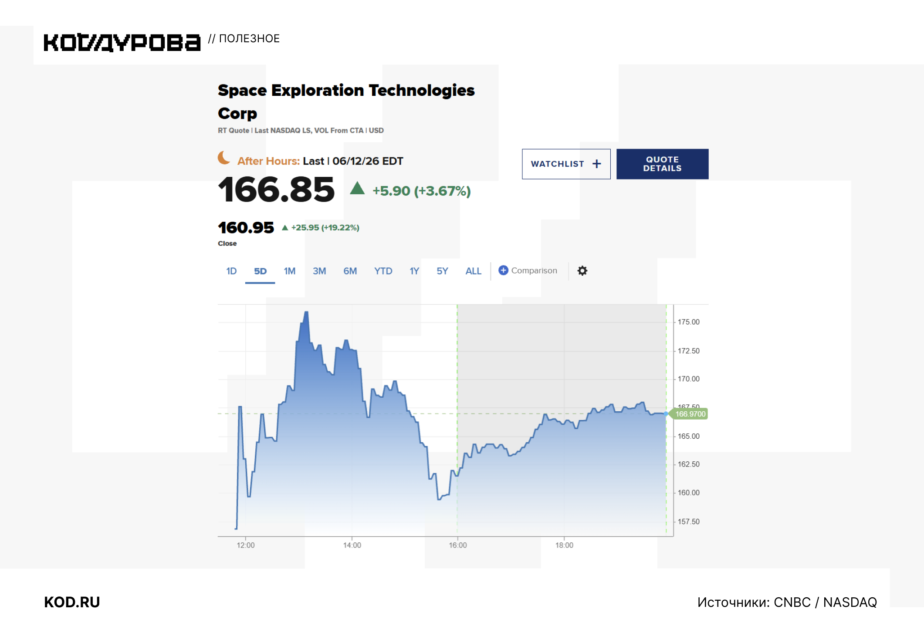The height and width of the screenshot is (633, 924).
Task: Add stock to Watchlist
Action: coord(566,164)
